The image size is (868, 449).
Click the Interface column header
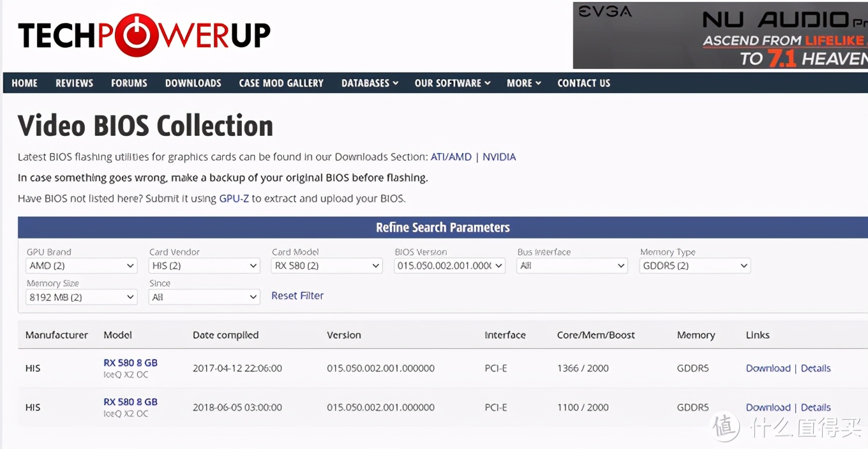pos(505,335)
